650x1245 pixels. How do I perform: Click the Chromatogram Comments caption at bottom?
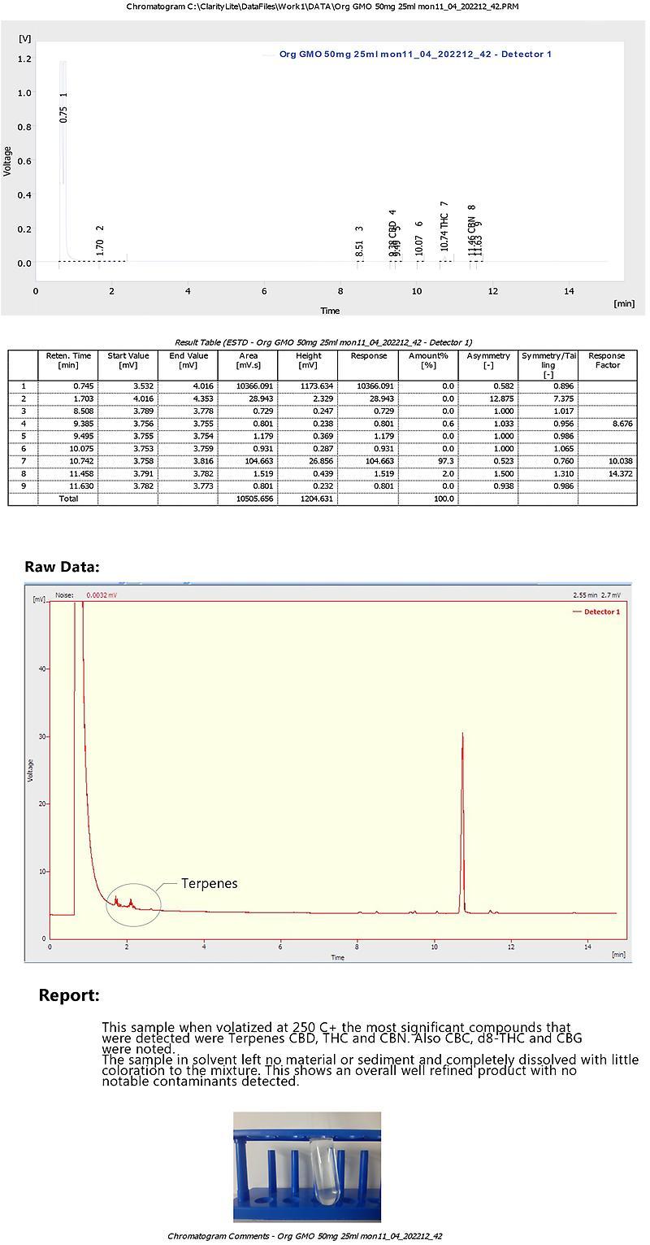pos(305,1236)
